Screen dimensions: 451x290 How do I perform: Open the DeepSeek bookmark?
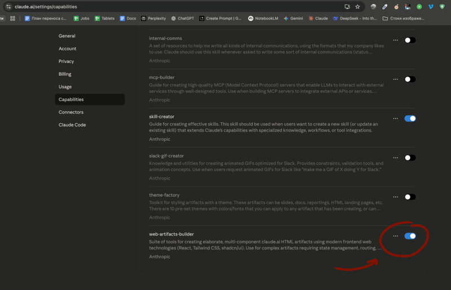pos(355,19)
